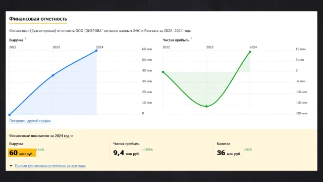Viewport: 323px width, 182px height.
Task: Select the 2022 data point on revenue chart
Action: [10, 115]
